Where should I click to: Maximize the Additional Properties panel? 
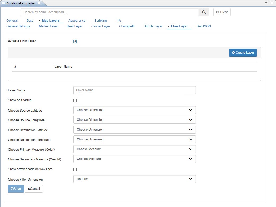tap(272, 3)
